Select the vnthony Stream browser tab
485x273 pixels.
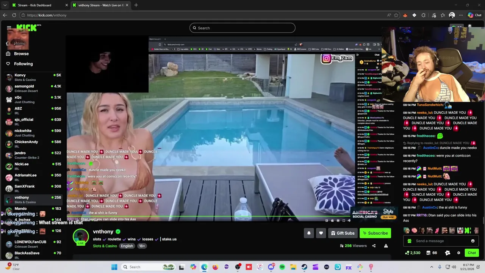tap(100, 5)
